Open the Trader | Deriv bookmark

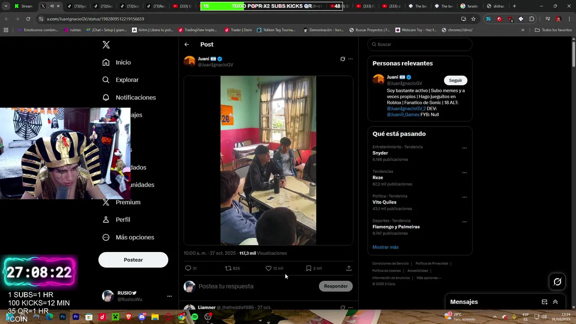click(x=238, y=30)
